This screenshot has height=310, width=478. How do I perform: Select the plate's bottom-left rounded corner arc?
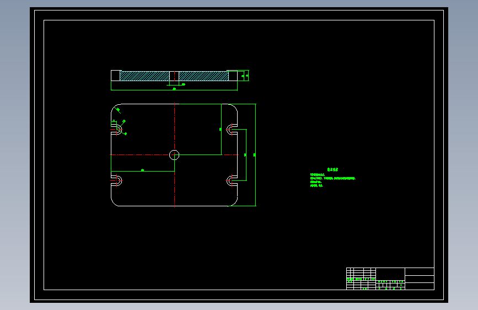click(x=115, y=202)
